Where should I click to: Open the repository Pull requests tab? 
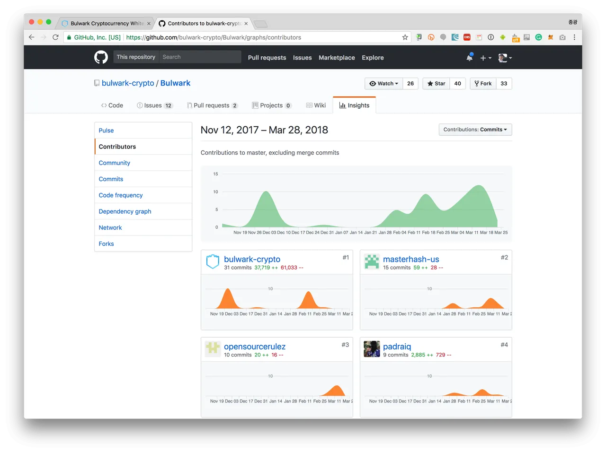coord(212,105)
